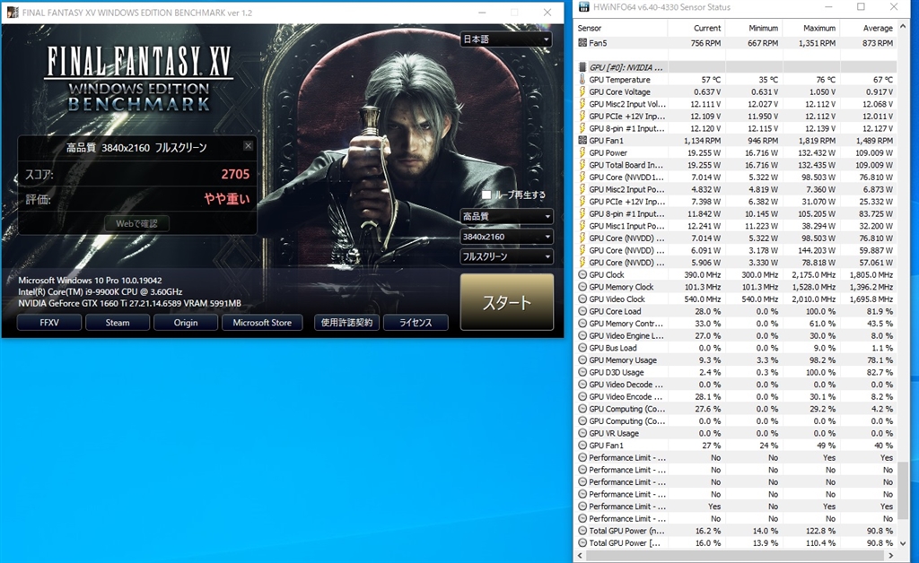Click the Microsoft Windows 10 Pro version line
This screenshot has height=563, width=919.
(x=90, y=281)
